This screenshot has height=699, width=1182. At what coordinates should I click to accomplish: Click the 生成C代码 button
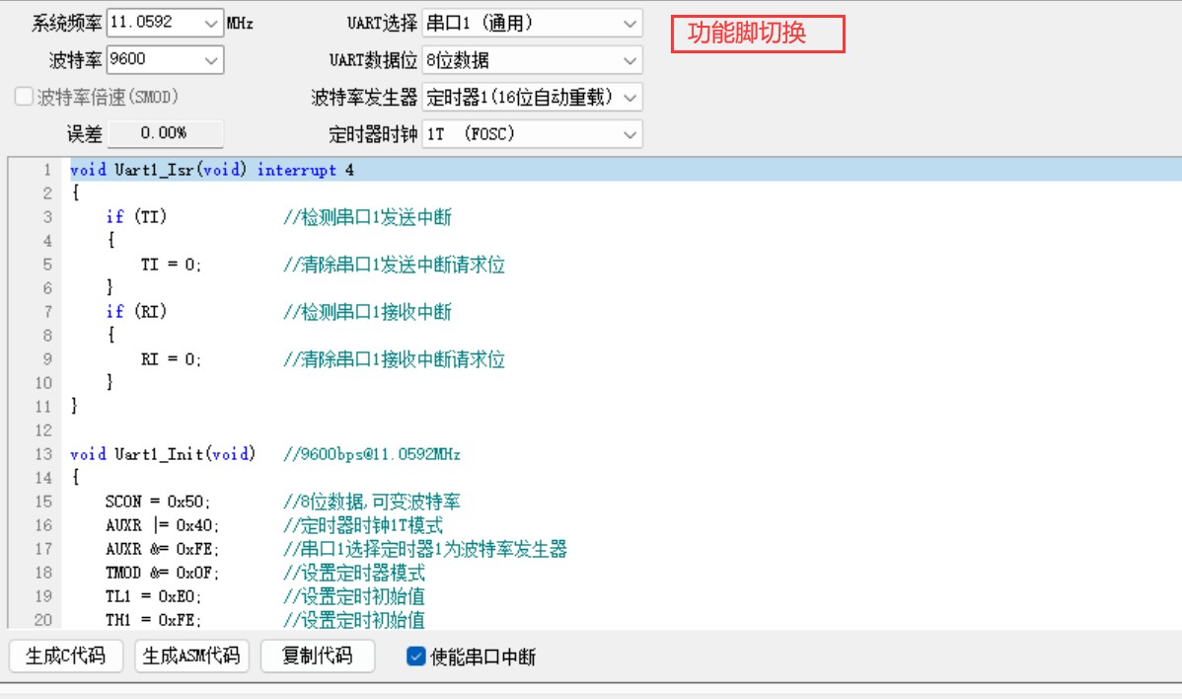pyautogui.click(x=65, y=656)
